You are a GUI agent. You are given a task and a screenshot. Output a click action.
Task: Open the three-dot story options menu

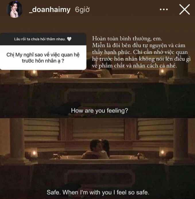(164, 10)
